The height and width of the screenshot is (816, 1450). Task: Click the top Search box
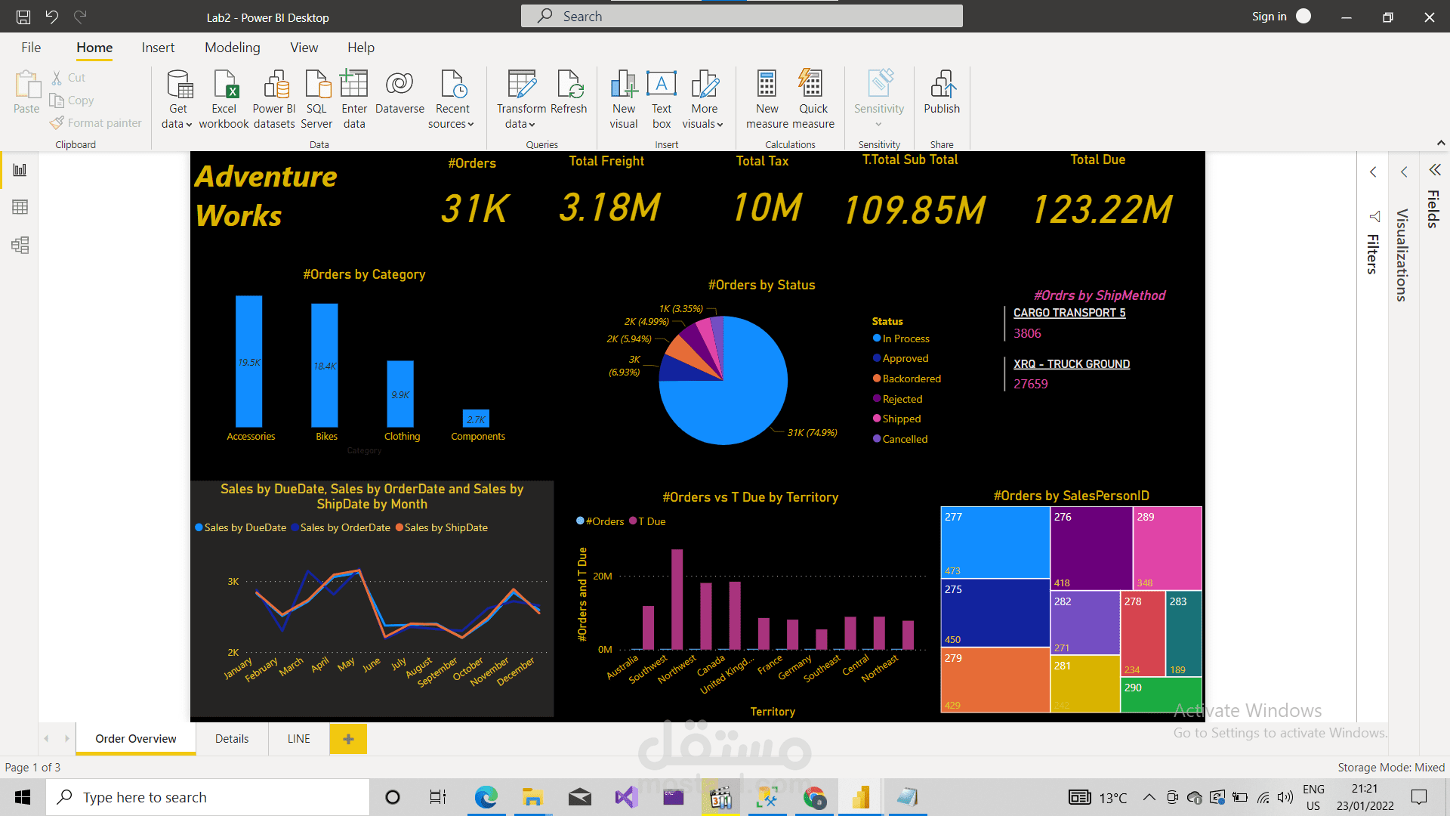coord(742,17)
